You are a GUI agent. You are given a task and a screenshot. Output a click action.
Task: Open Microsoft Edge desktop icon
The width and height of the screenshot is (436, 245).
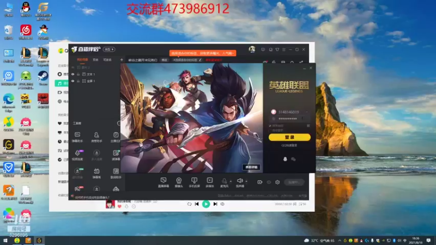[x=9, y=103]
